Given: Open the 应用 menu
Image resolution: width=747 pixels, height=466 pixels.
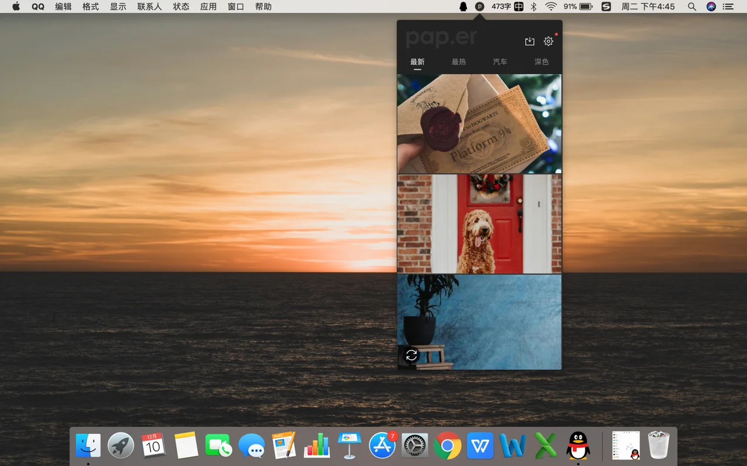Looking at the screenshot, I should (x=208, y=6).
